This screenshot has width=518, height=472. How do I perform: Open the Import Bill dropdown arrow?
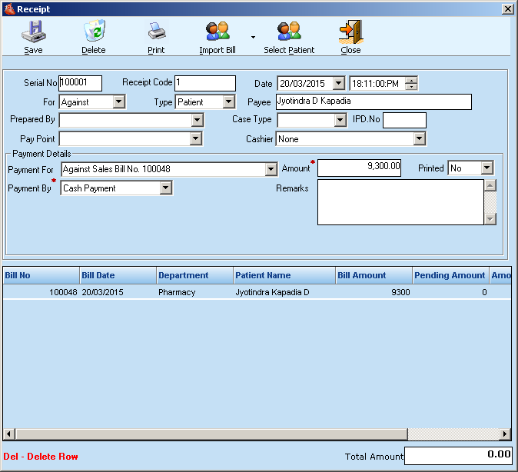(253, 36)
